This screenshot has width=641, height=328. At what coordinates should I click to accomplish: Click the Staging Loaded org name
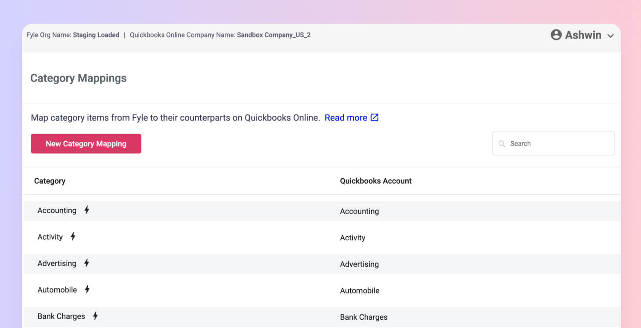coord(96,35)
